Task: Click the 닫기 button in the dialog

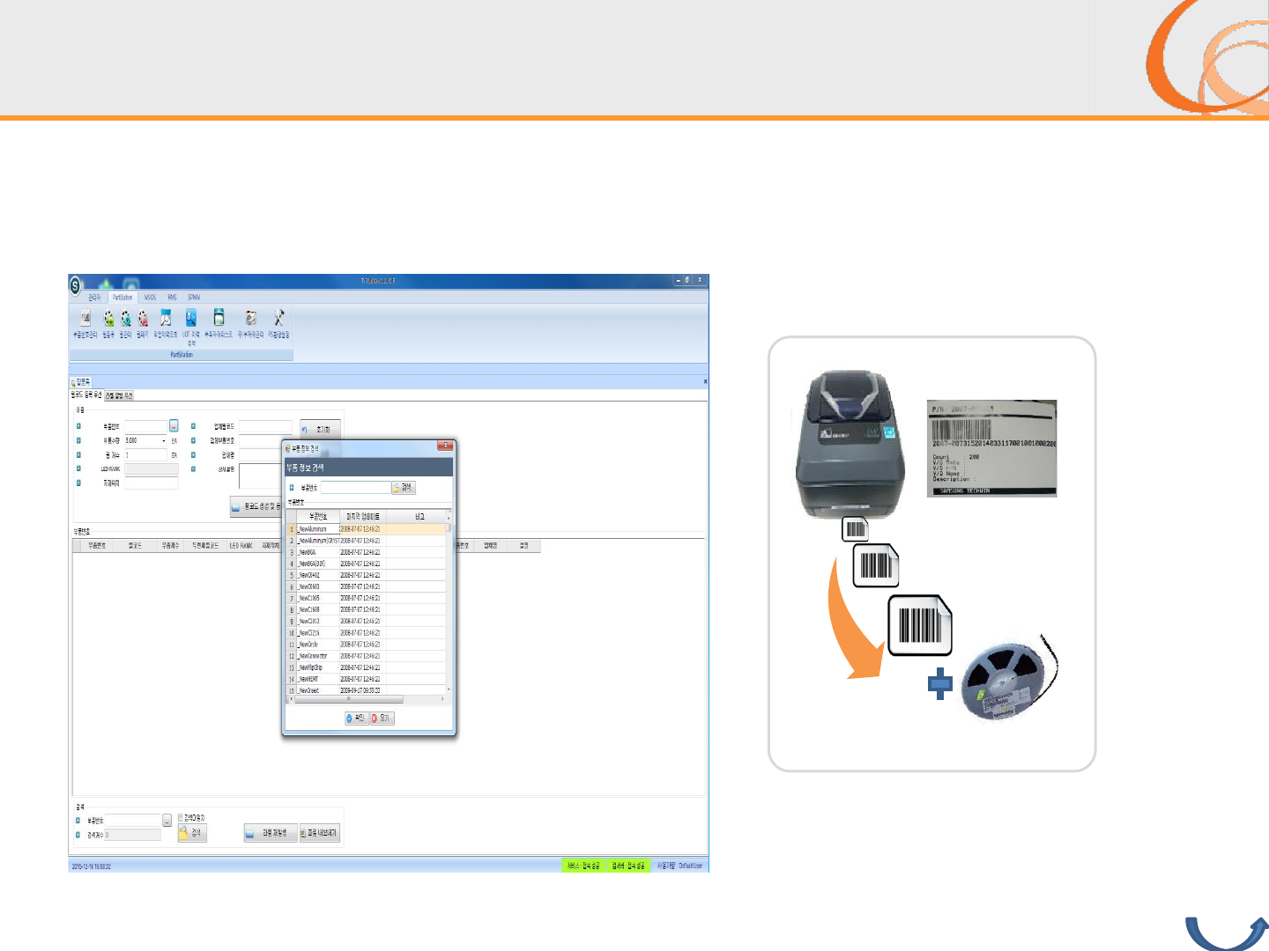Action: pos(382,719)
